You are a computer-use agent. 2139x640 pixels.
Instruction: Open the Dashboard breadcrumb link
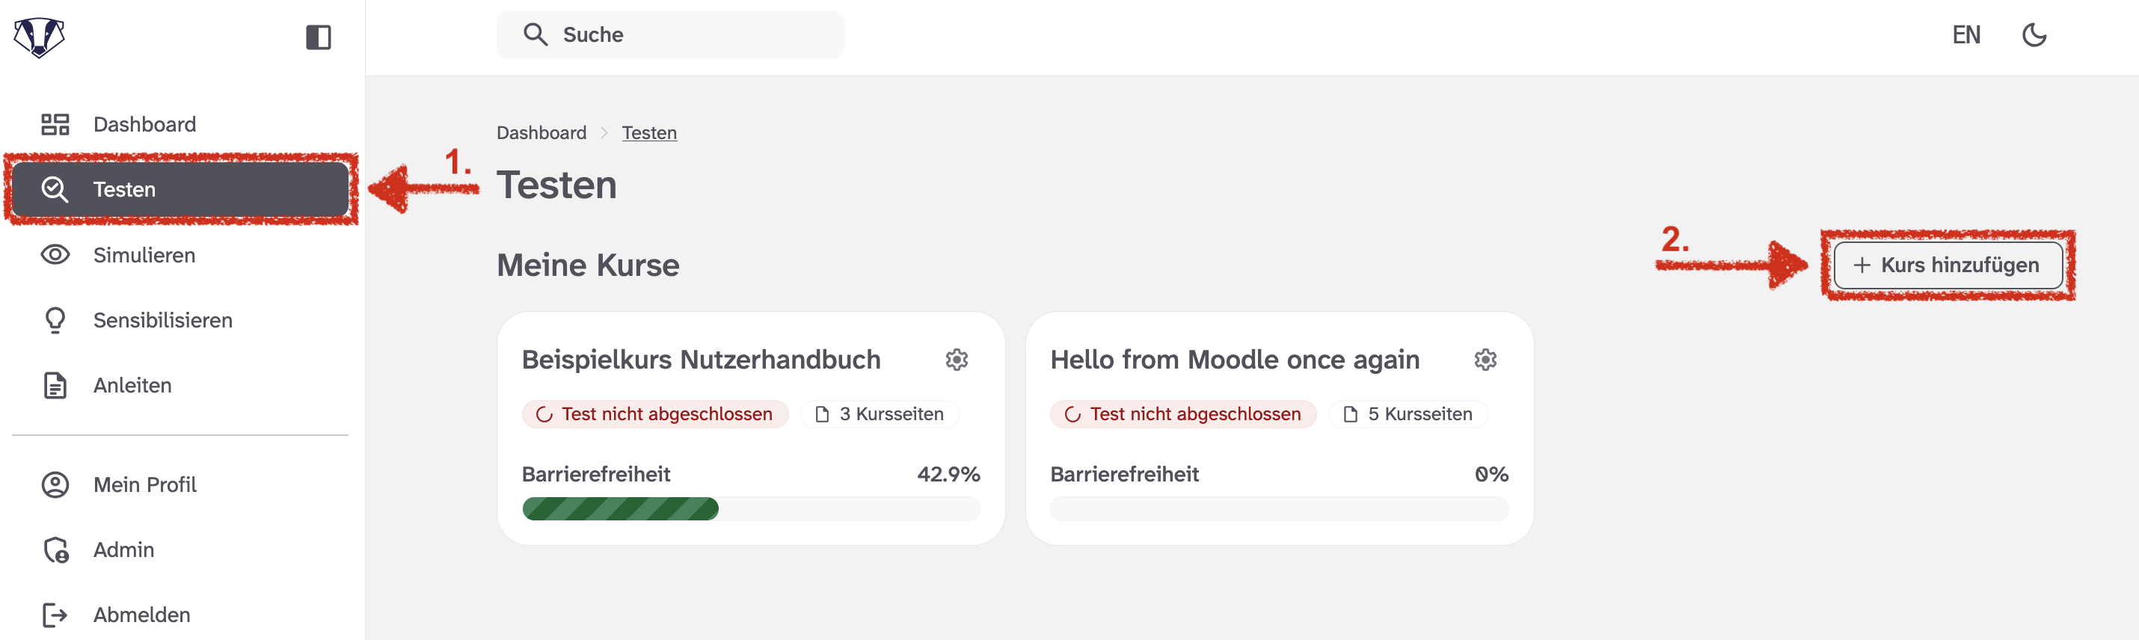(541, 132)
